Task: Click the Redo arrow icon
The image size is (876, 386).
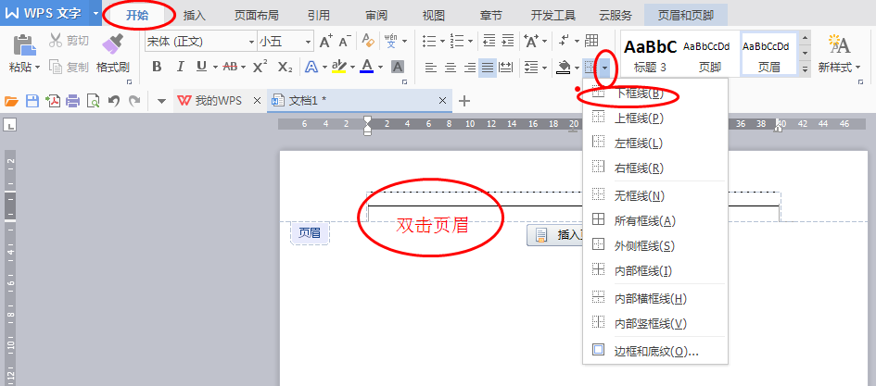Action: point(134,101)
